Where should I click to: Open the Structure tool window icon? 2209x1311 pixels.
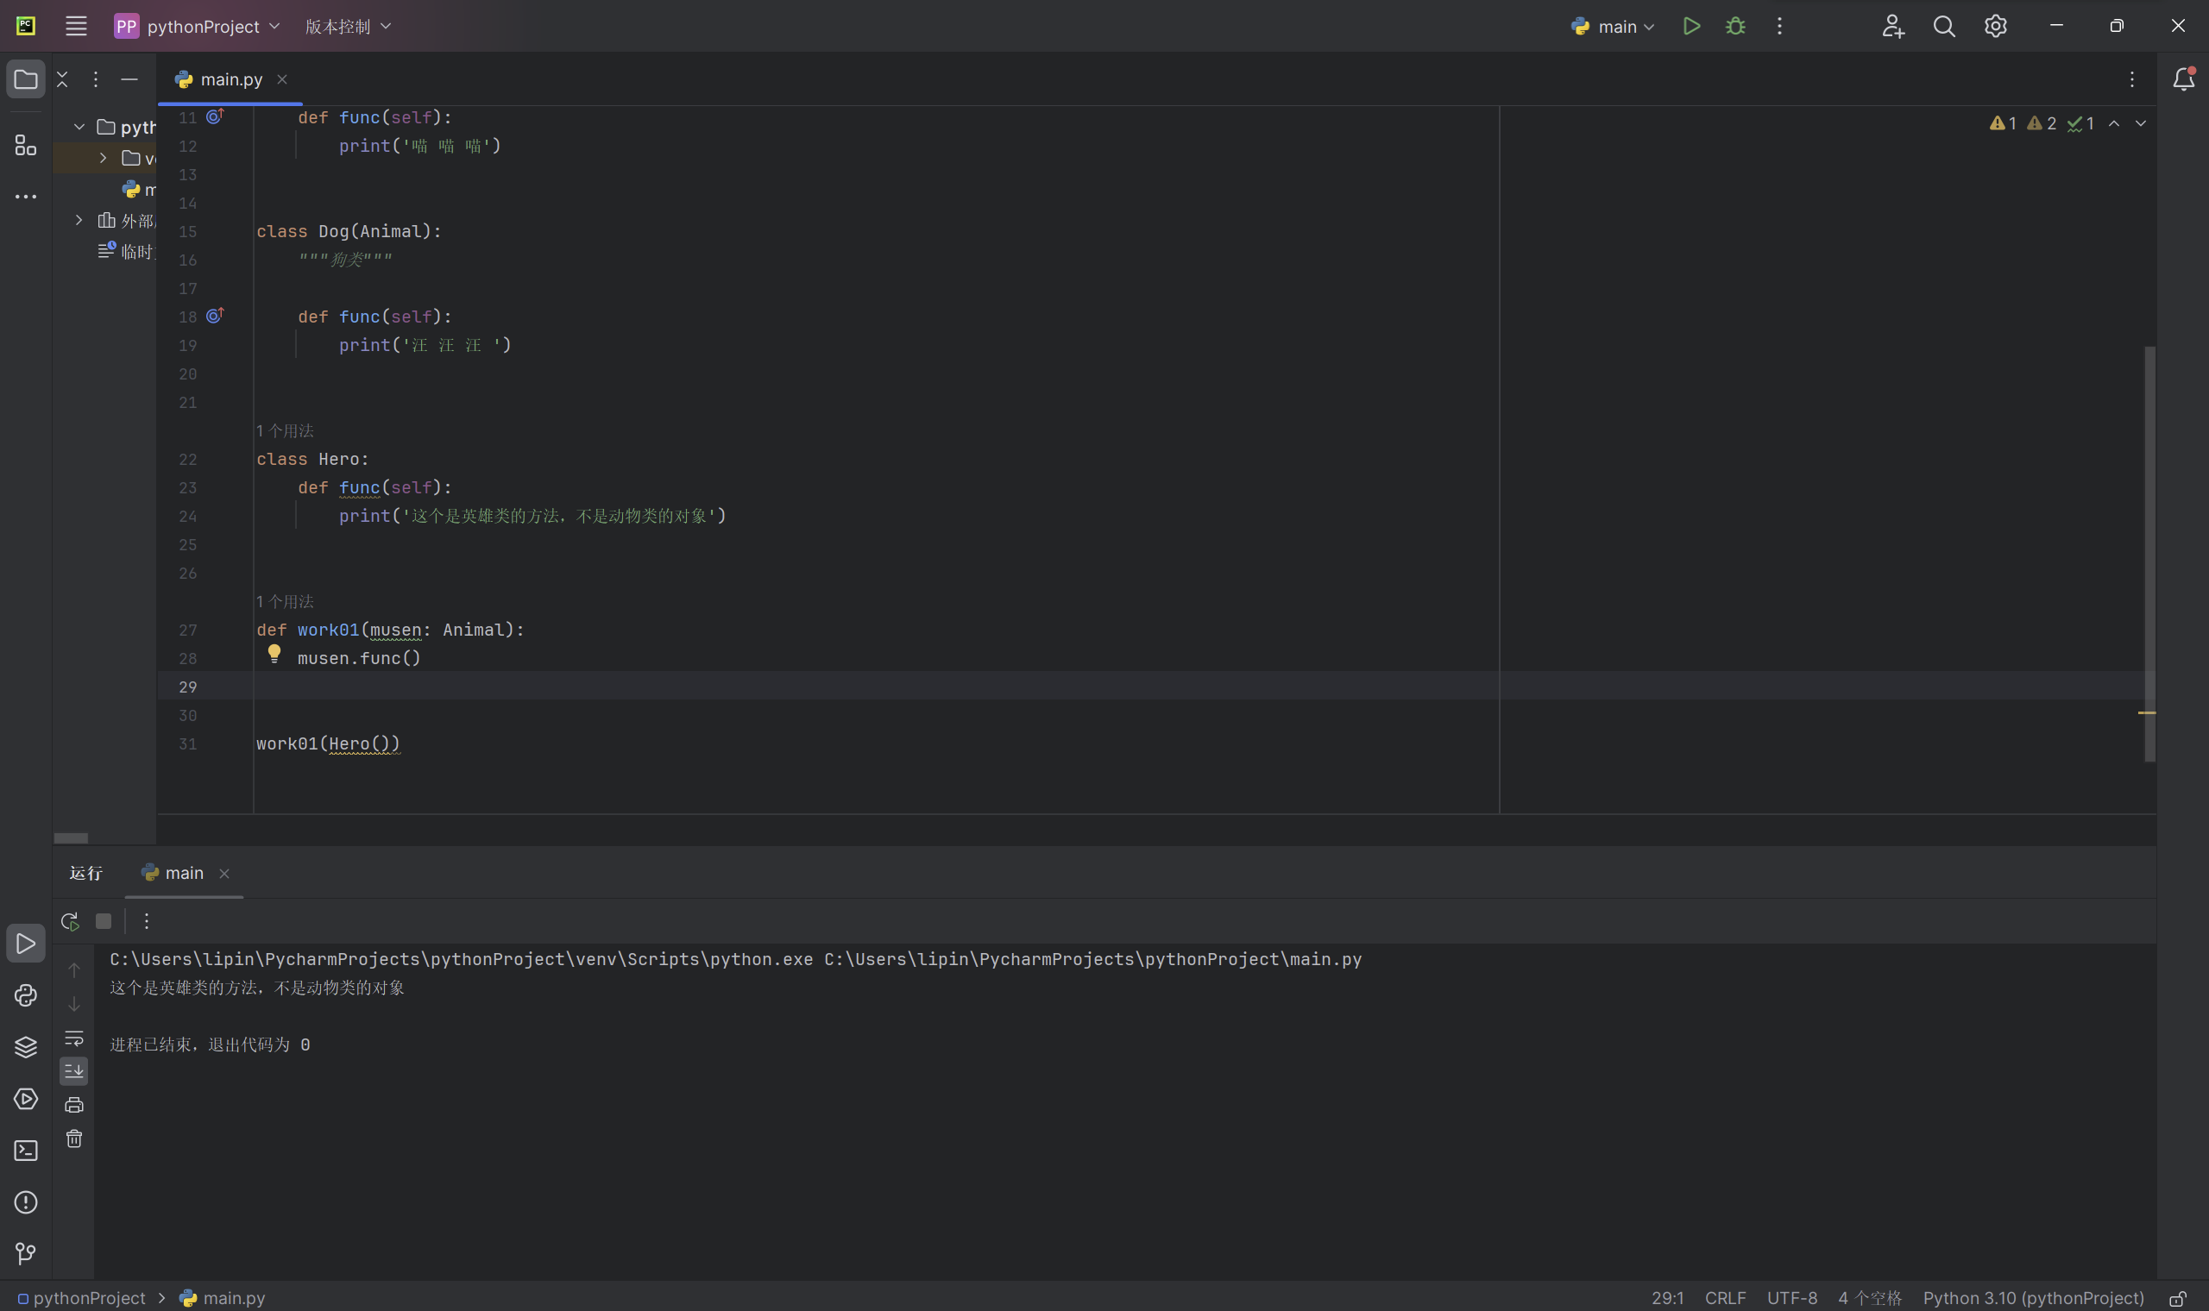point(26,146)
